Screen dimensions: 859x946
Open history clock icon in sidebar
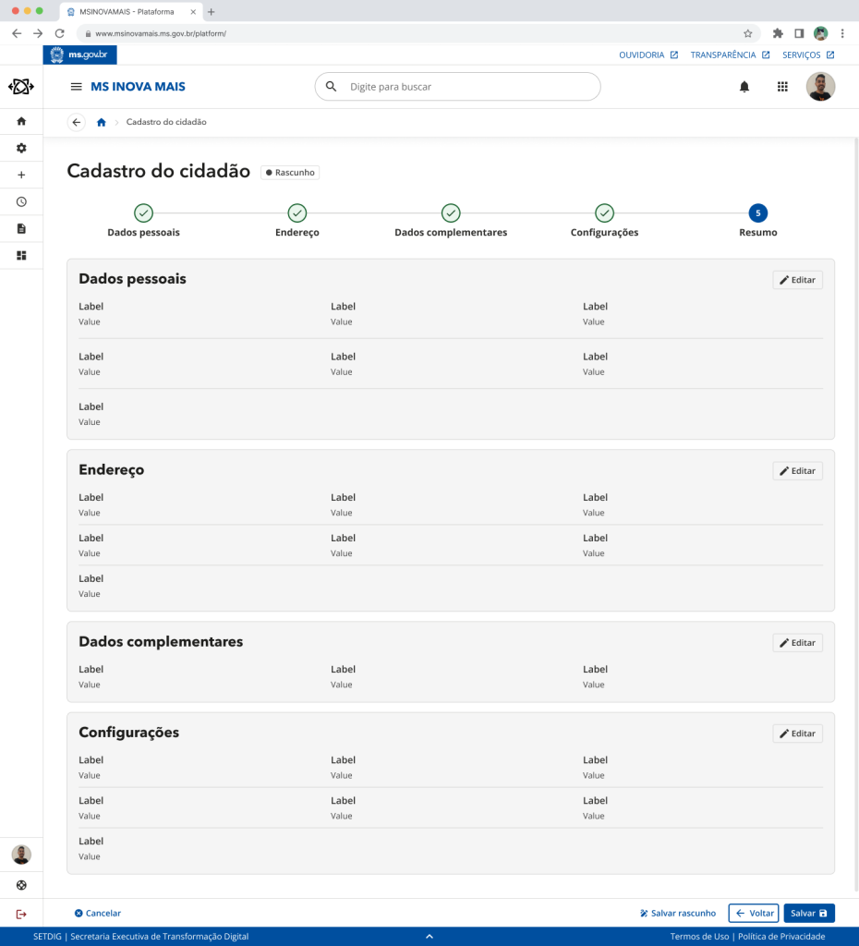21,201
